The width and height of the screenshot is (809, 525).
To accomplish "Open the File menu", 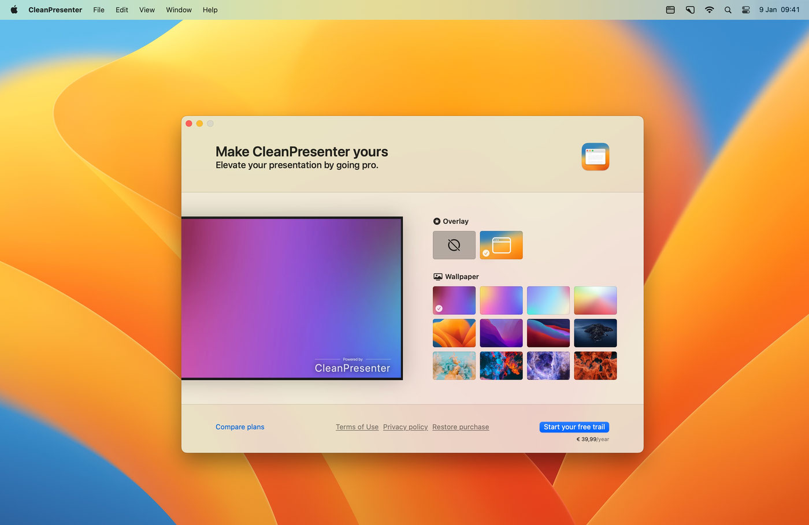I will [99, 10].
